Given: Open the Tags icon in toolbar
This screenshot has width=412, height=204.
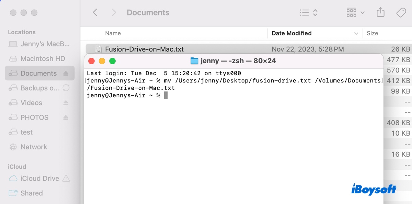Looking at the screenshot, I should point(401,13).
